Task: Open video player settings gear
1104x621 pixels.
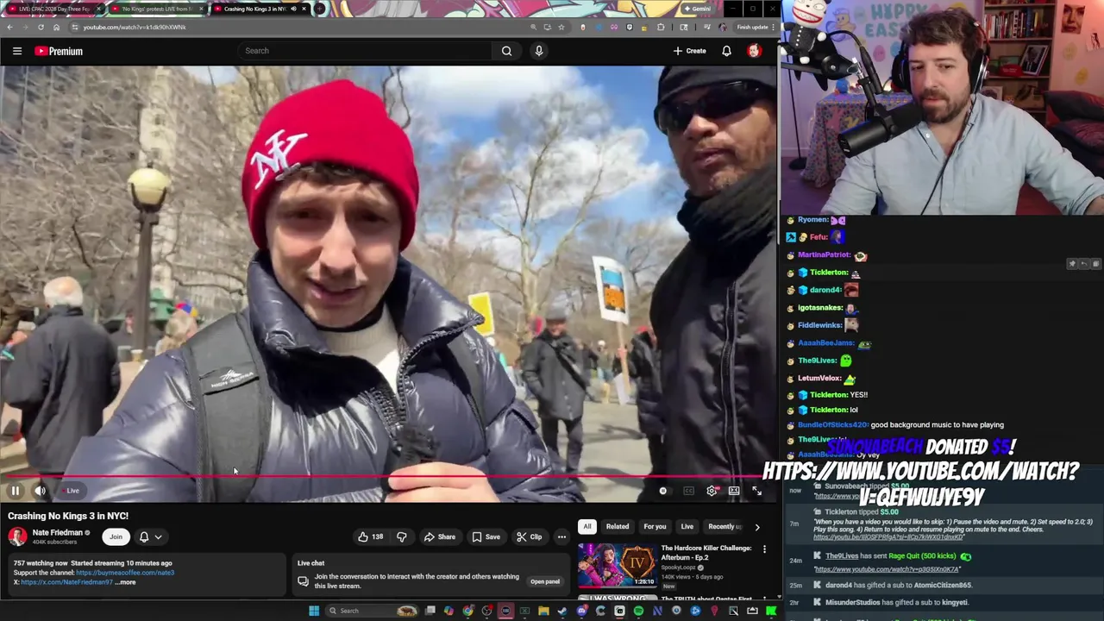Action: click(x=712, y=491)
